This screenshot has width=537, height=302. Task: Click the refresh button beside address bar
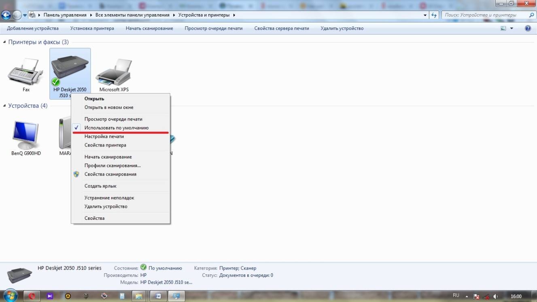click(434, 15)
